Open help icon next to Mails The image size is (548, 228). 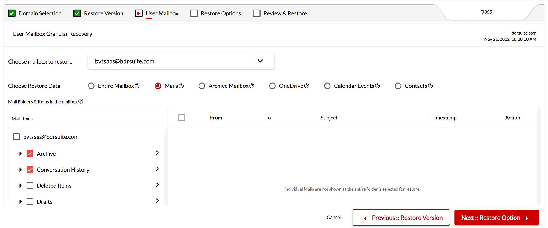181,86
